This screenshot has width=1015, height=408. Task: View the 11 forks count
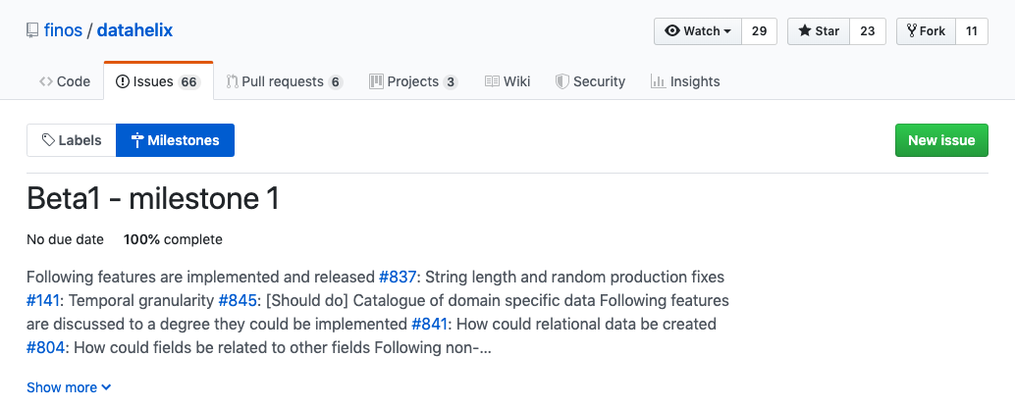[972, 31]
